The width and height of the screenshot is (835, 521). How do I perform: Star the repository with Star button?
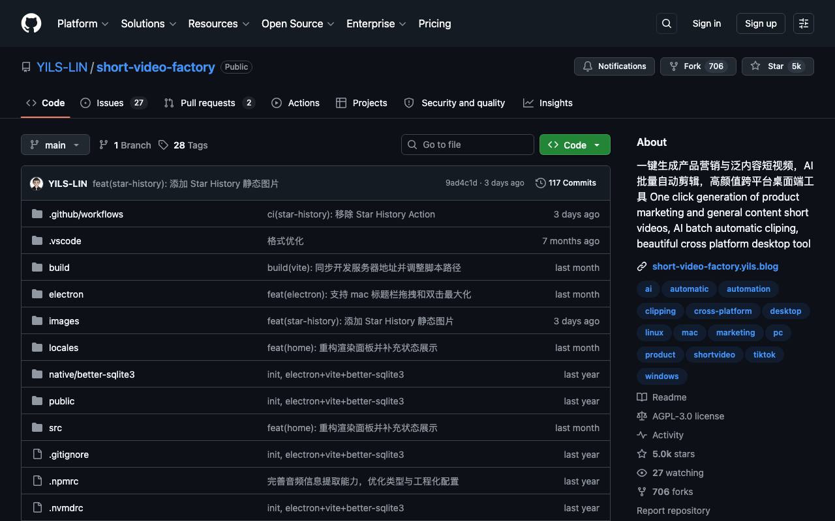click(778, 66)
